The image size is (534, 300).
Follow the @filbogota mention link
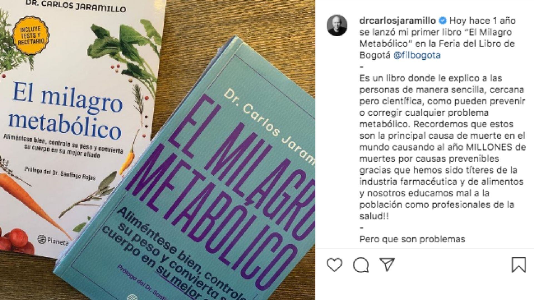pyautogui.click(x=417, y=55)
